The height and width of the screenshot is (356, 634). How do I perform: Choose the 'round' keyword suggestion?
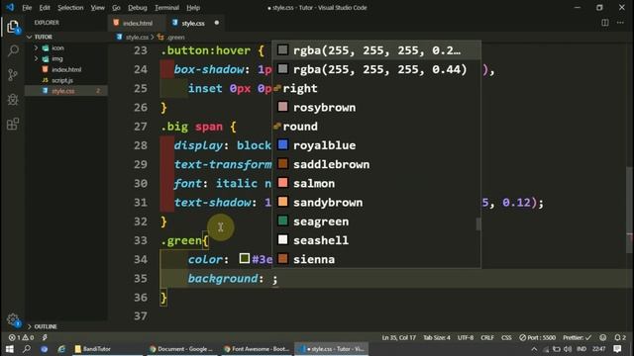376,127
